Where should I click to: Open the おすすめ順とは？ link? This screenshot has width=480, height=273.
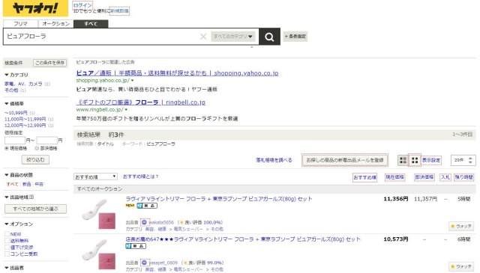point(140,177)
